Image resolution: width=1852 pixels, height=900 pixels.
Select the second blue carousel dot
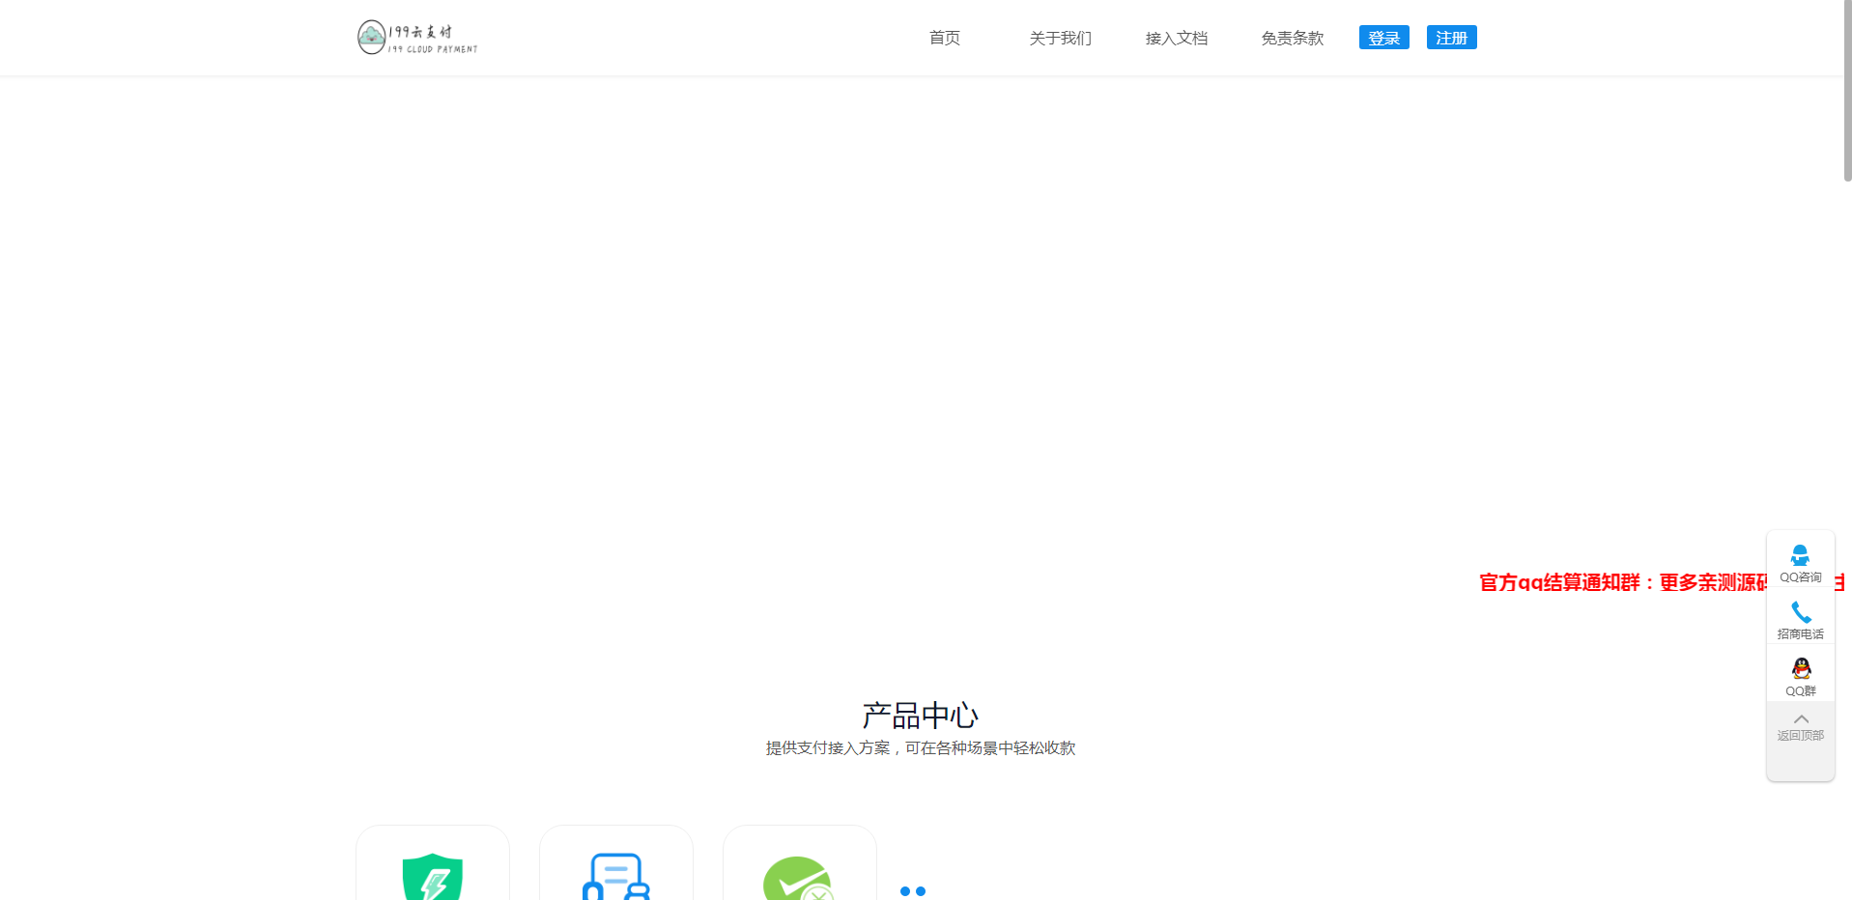click(x=921, y=891)
